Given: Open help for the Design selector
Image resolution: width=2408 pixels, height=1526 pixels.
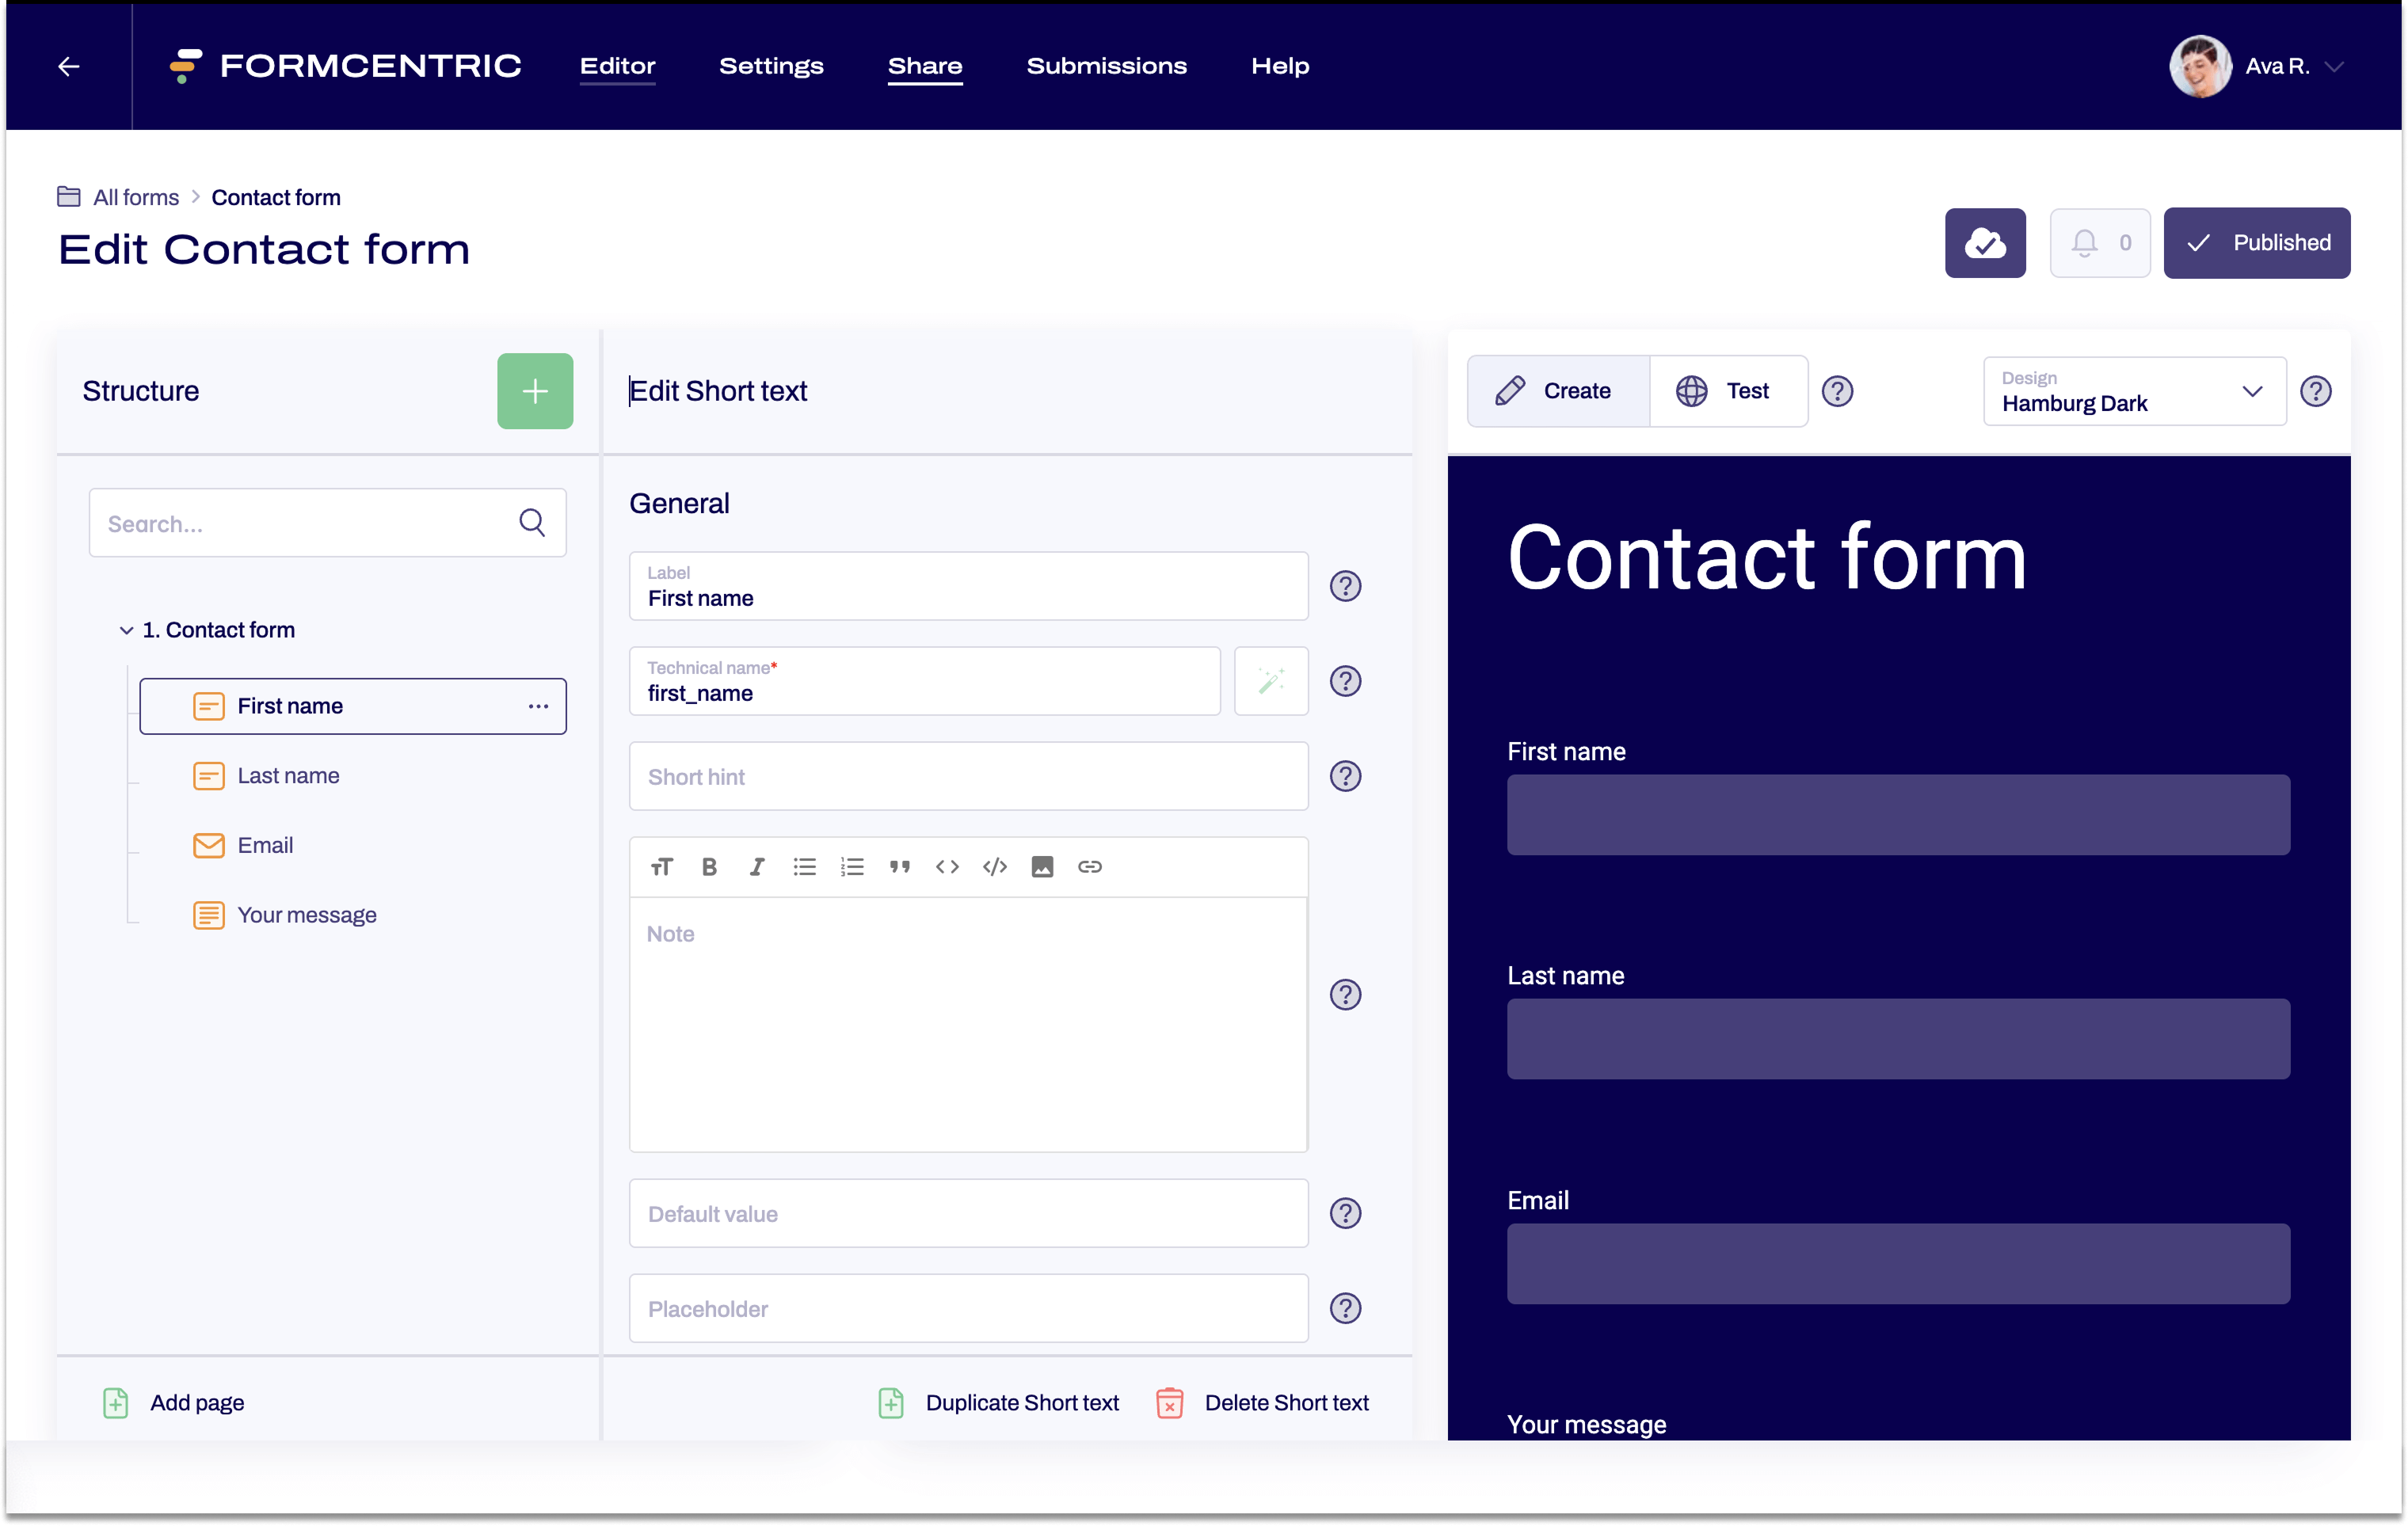Looking at the screenshot, I should click(x=2315, y=391).
